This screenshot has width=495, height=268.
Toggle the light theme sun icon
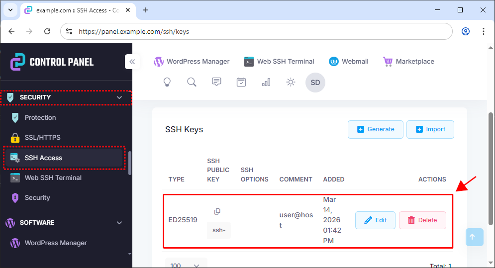click(x=291, y=83)
